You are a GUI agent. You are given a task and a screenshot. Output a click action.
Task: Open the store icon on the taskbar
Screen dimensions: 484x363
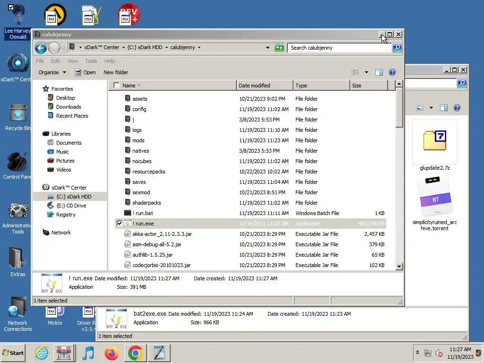tap(64, 353)
